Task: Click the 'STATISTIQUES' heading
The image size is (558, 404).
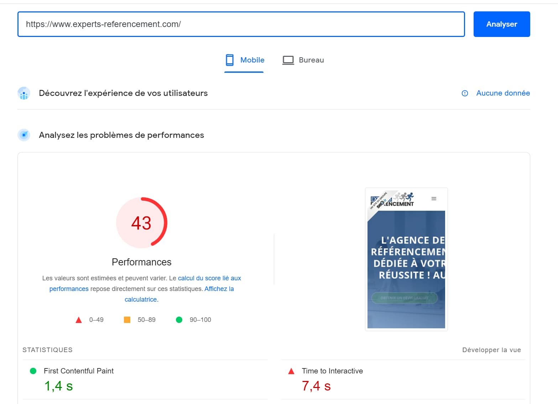Action: (47, 350)
